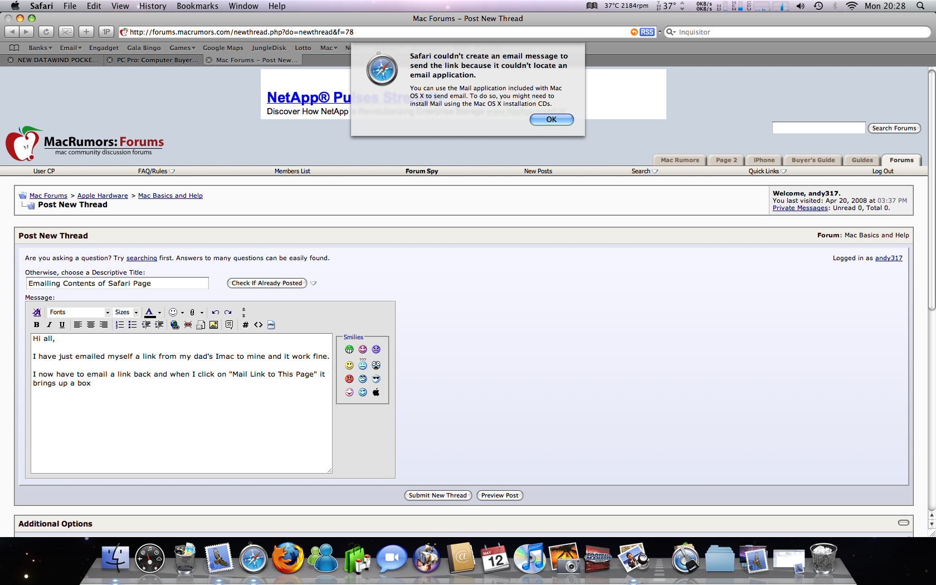Increase indent of the message text
The width and height of the screenshot is (936, 585).
tap(159, 325)
